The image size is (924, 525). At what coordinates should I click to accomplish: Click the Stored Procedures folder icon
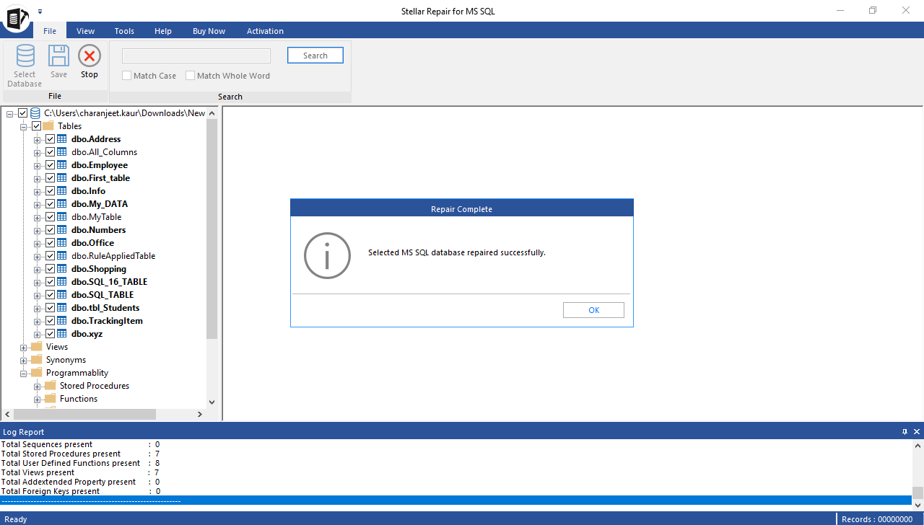pyautogui.click(x=50, y=386)
